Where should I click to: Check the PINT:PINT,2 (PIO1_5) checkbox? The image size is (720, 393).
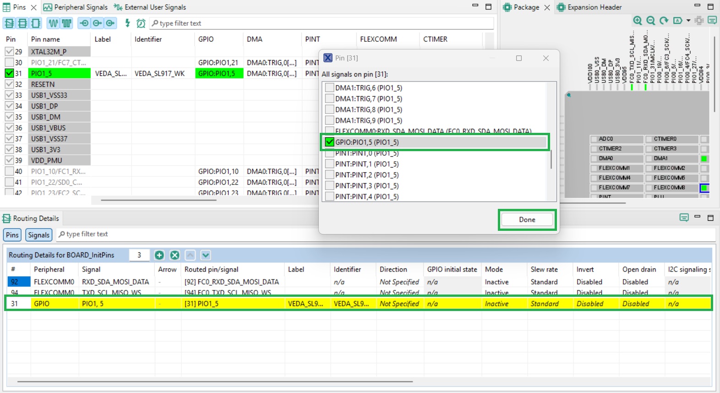coord(329,175)
